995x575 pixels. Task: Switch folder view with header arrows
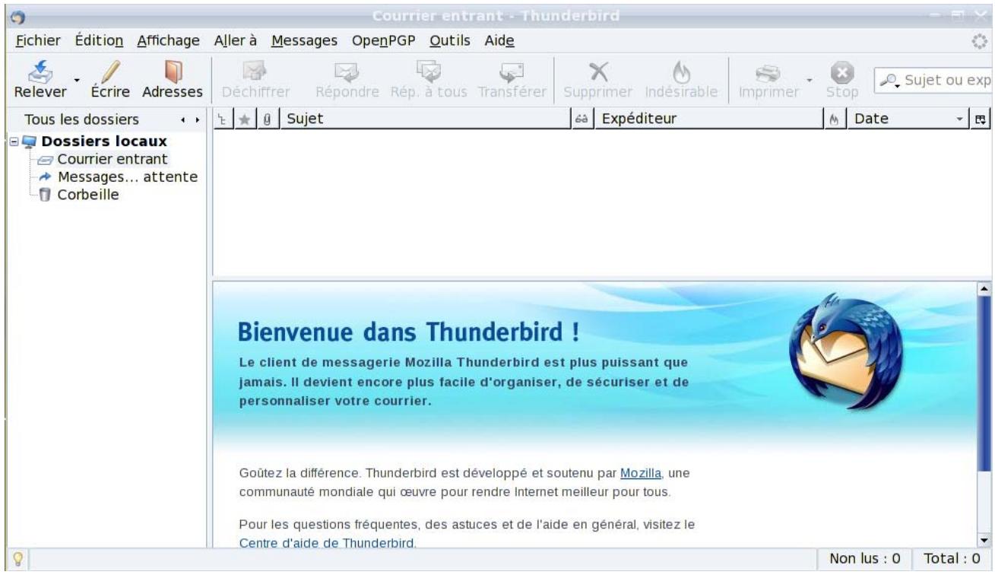[192, 120]
